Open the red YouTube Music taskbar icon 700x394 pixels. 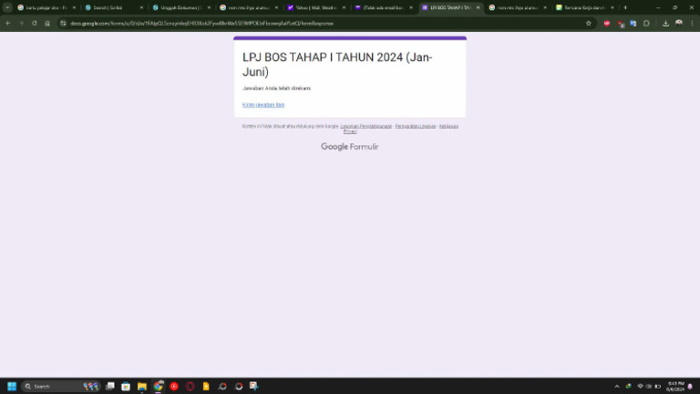(174, 386)
